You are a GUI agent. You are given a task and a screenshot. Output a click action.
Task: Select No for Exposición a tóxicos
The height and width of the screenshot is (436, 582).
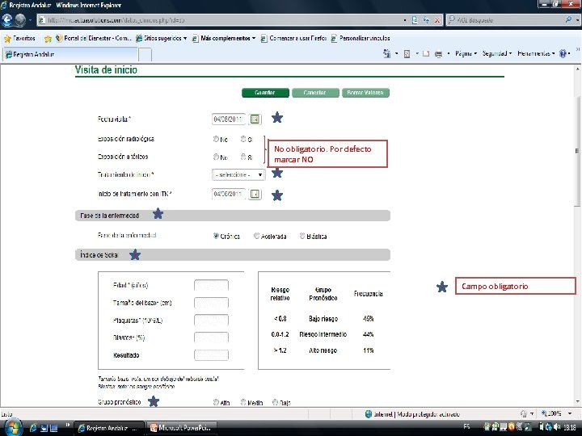(x=216, y=157)
